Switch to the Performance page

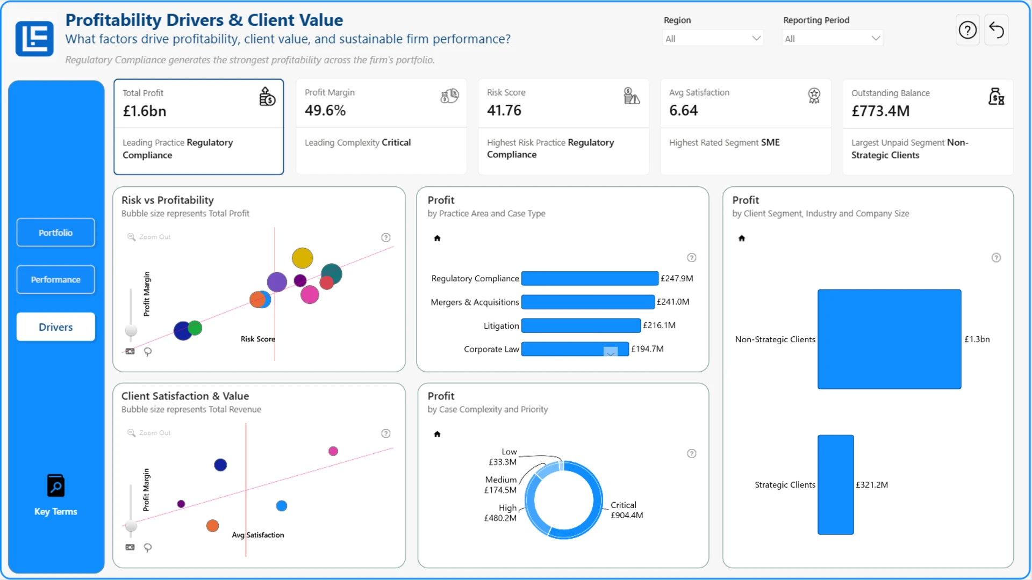56,279
